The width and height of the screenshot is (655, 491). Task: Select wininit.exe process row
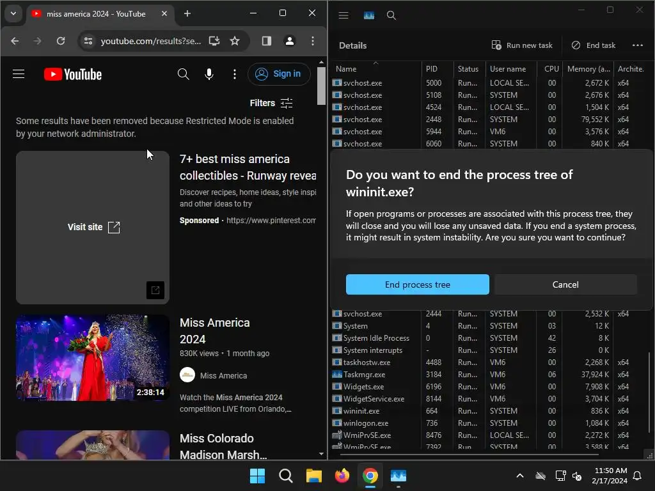(489, 410)
